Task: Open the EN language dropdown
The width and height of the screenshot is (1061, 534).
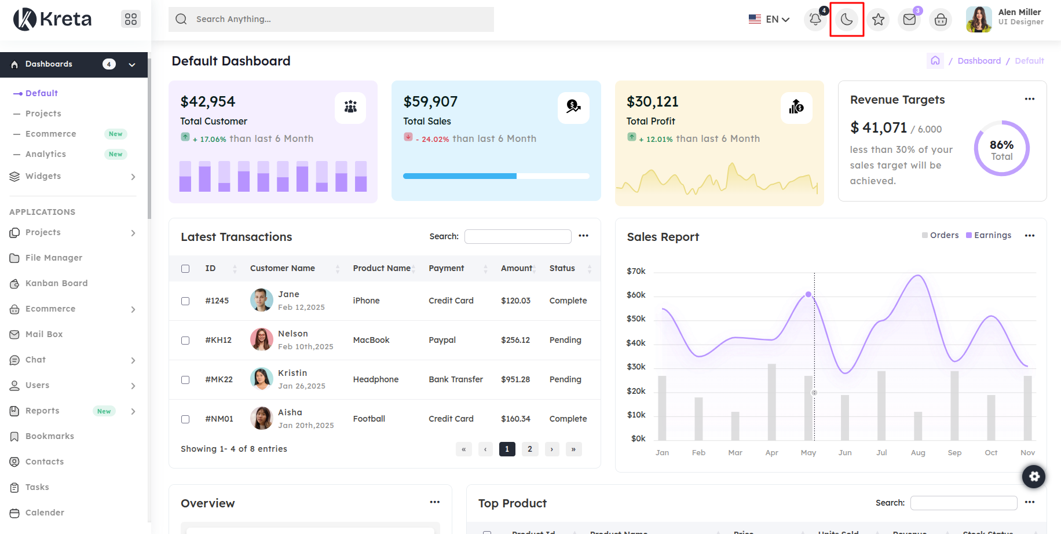Action: (769, 20)
